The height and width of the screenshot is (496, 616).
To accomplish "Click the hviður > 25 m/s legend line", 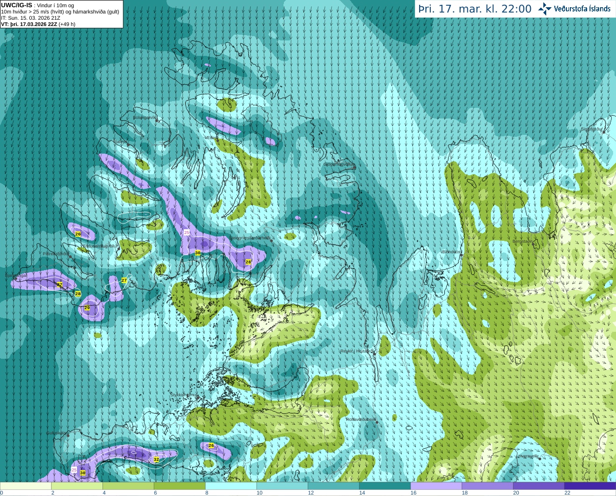I will pos(60,12).
